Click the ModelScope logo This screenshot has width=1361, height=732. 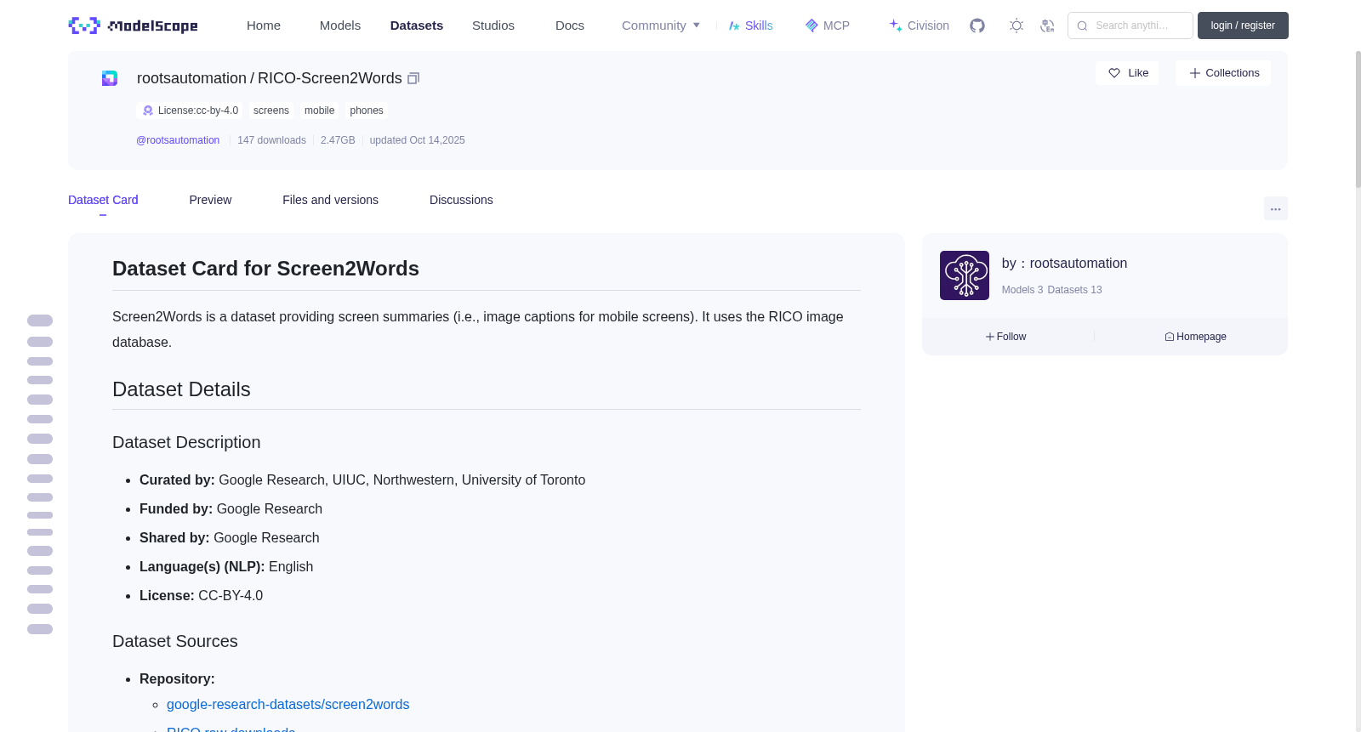(x=133, y=26)
